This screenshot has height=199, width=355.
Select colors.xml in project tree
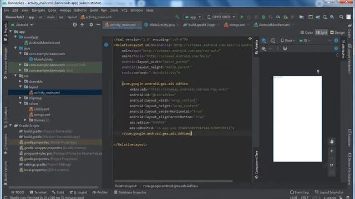coord(42,109)
